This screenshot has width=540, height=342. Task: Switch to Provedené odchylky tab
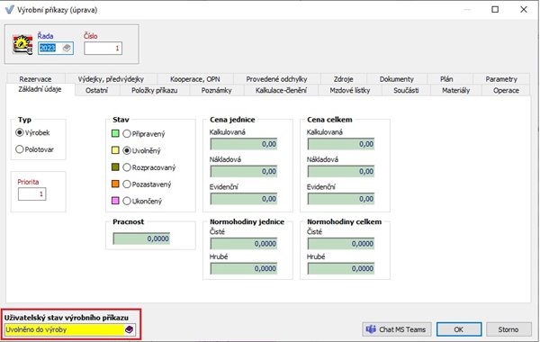tap(276, 79)
